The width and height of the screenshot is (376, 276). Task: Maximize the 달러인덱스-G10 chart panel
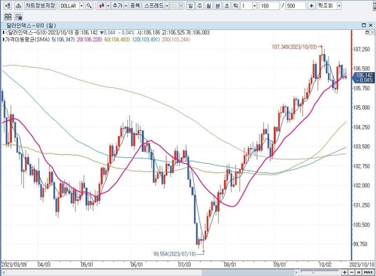pyautogui.click(x=364, y=26)
